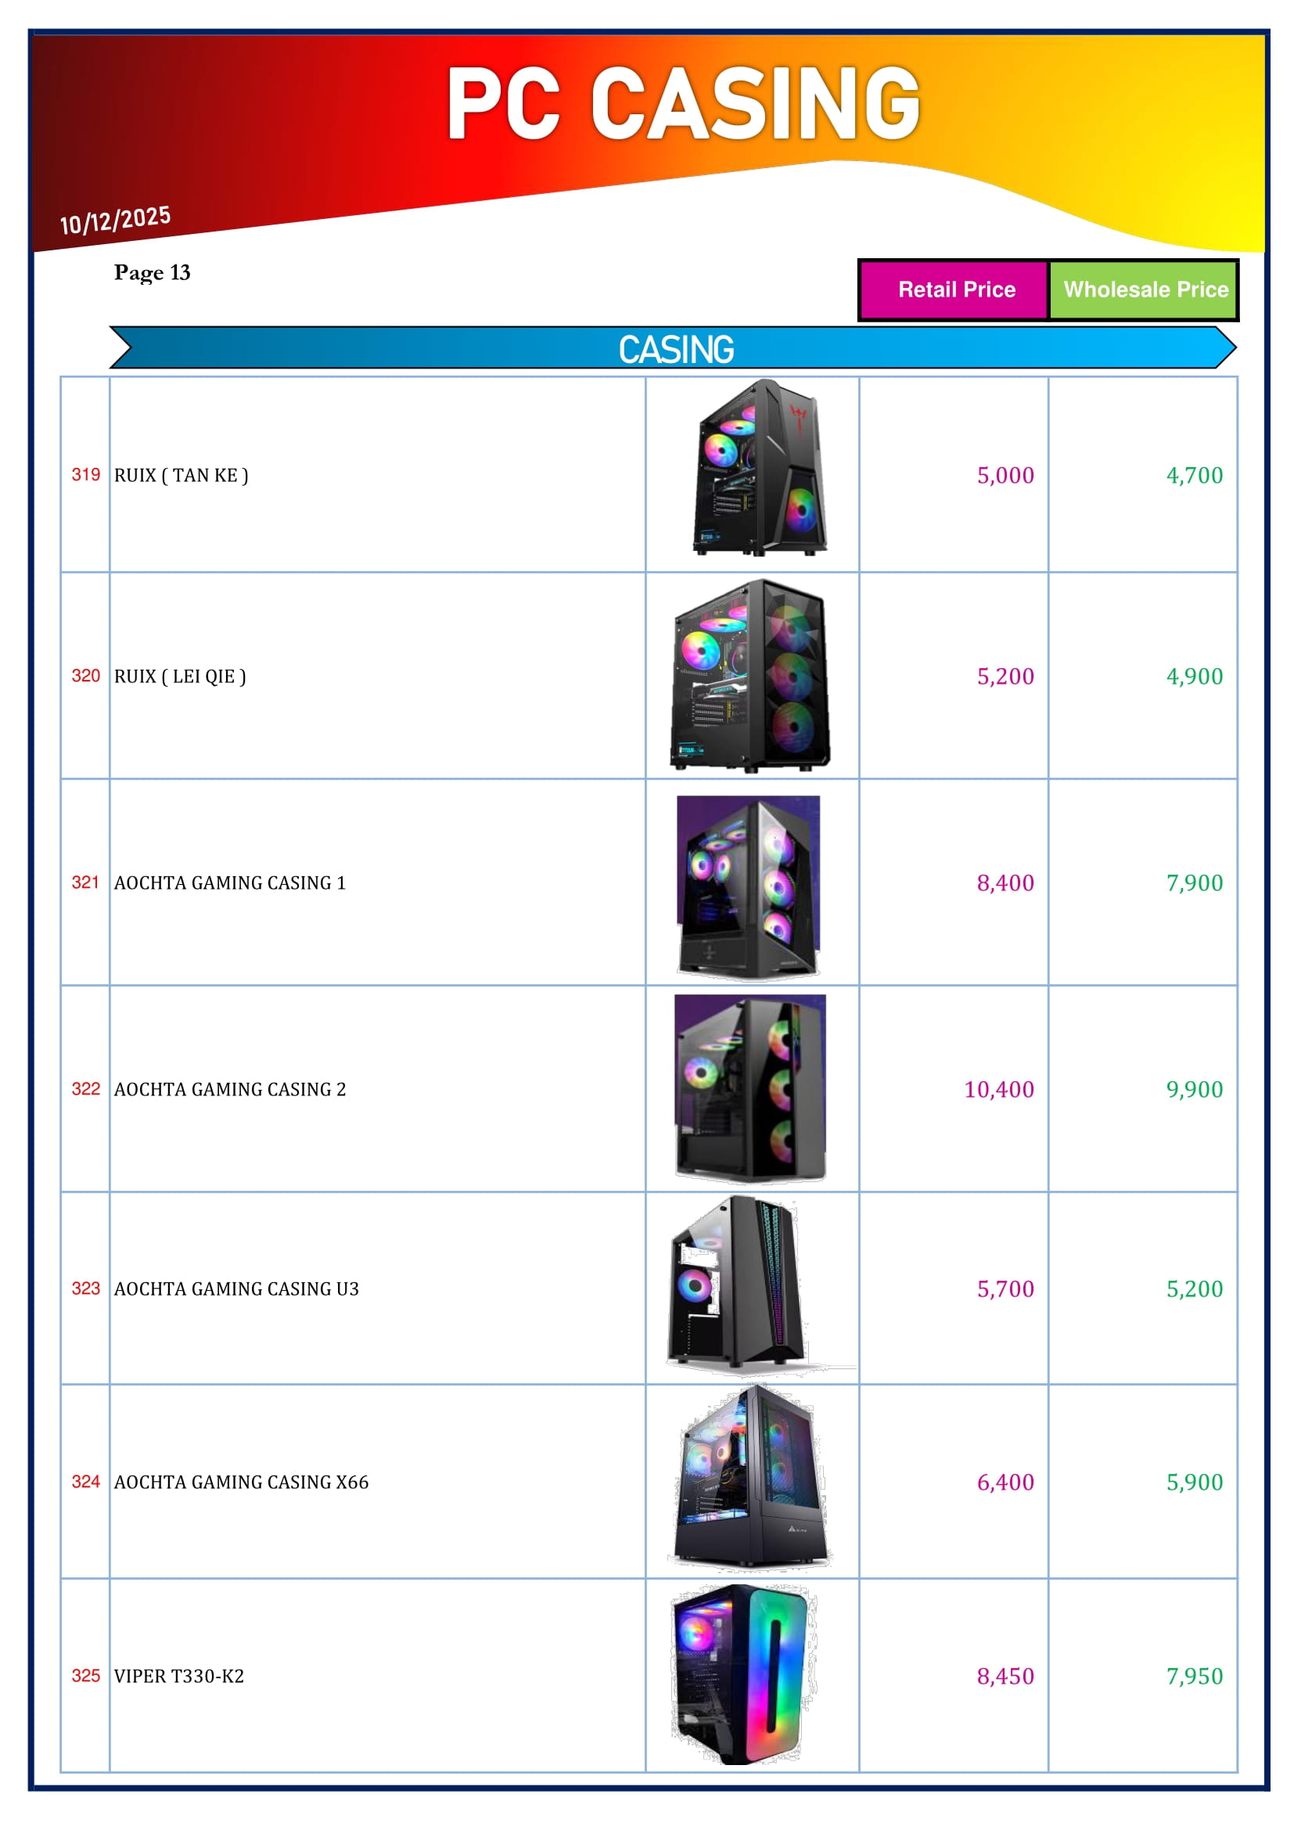
Task: Click the PC CASING page title
Action: point(683,103)
